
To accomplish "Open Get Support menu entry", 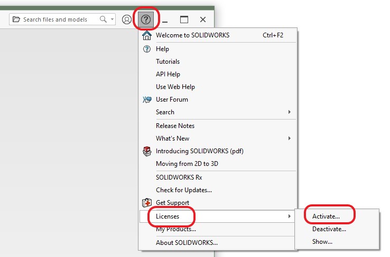I will [218, 202].
